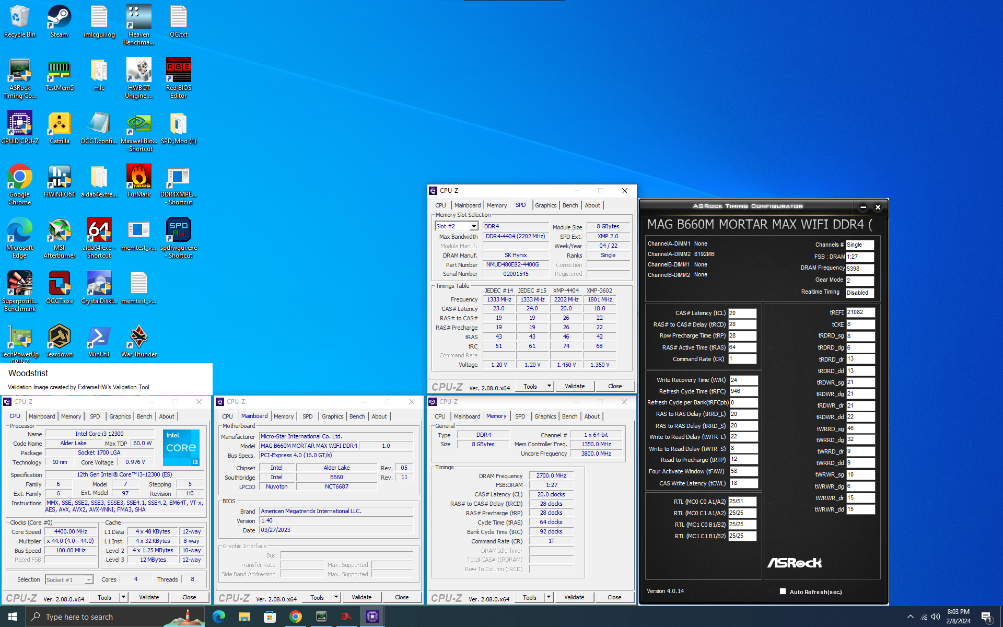
Task: Open CPU-Z from taskbar
Action: 372,617
